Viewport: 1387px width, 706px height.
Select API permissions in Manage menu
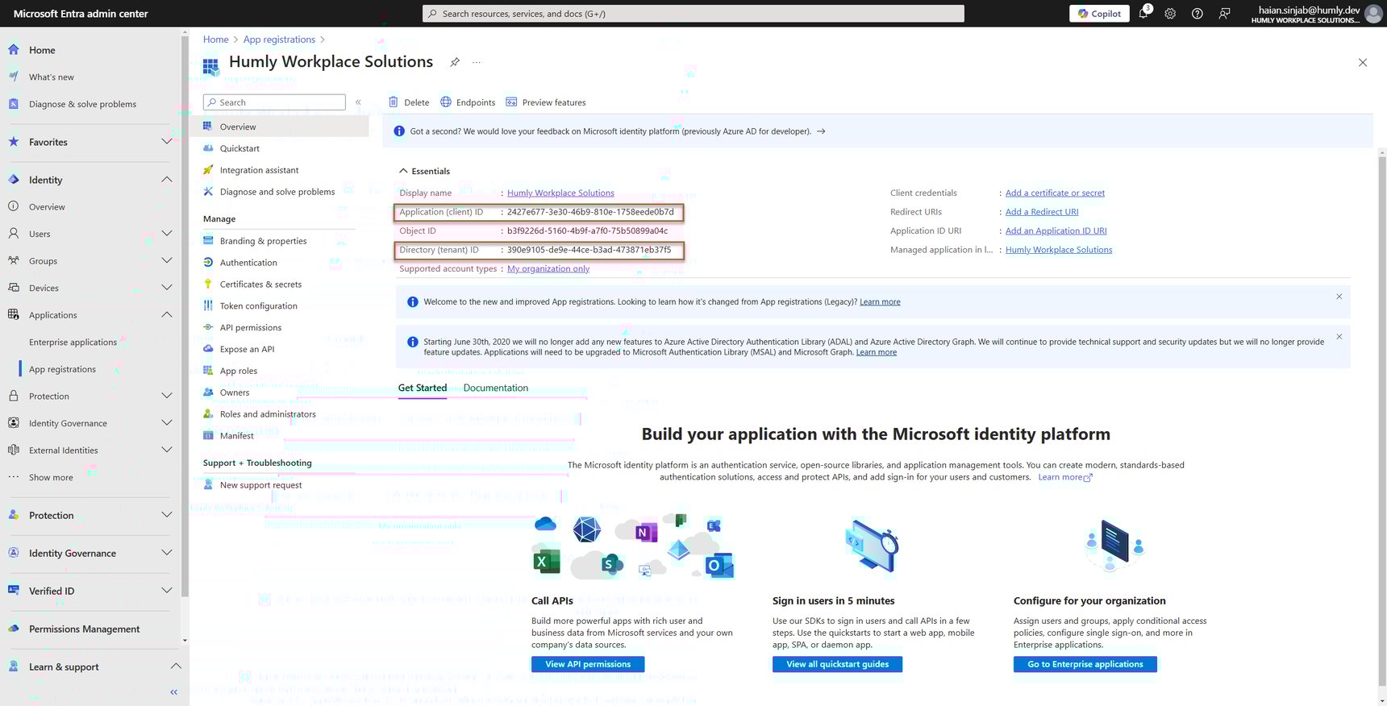tap(250, 328)
